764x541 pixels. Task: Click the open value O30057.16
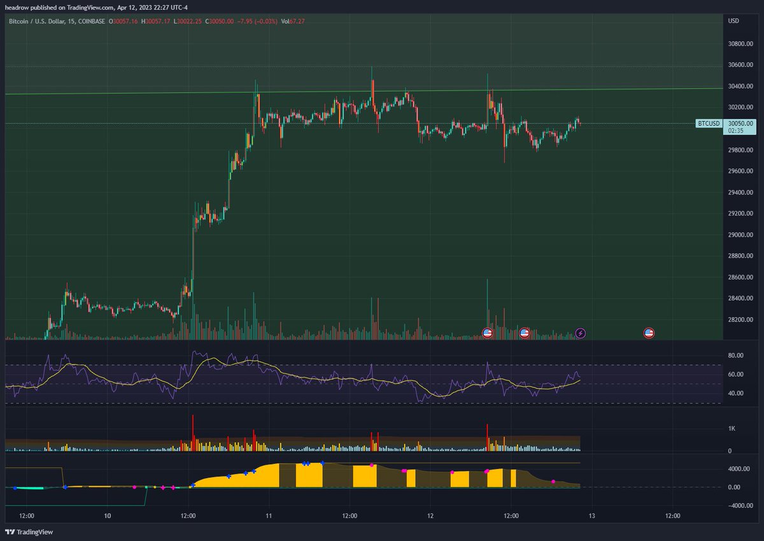[125, 21]
